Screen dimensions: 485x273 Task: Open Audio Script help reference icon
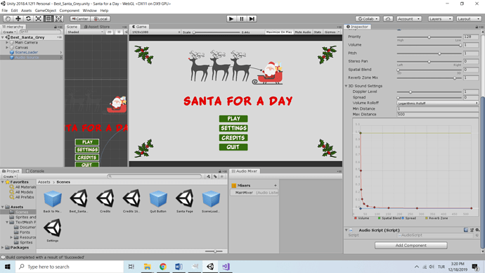coord(466,230)
